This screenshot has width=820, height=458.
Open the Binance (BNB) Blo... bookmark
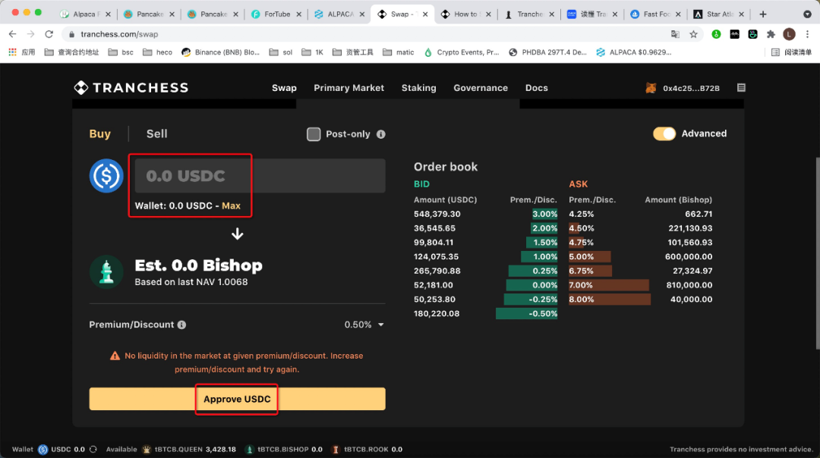pyautogui.click(x=221, y=52)
